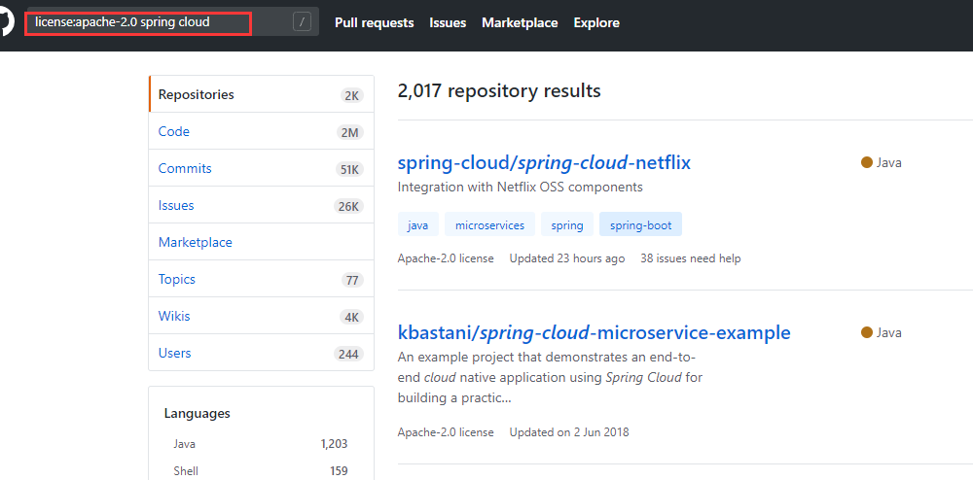
Task: Click the spring-boot topic tag
Action: [x=640, y=225]
